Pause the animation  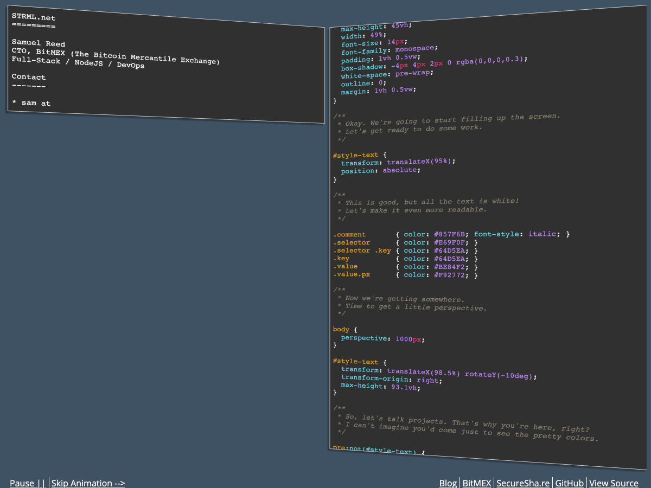(27, 483)
